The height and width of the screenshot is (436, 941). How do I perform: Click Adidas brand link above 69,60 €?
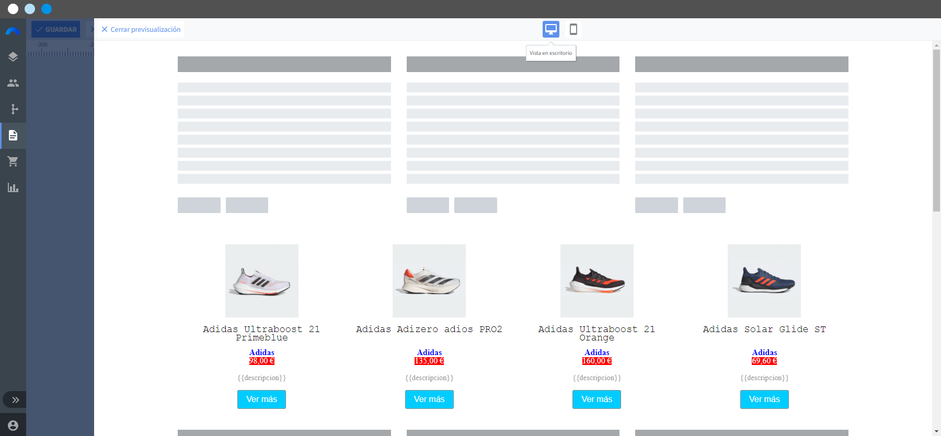[x=764, y=352]
